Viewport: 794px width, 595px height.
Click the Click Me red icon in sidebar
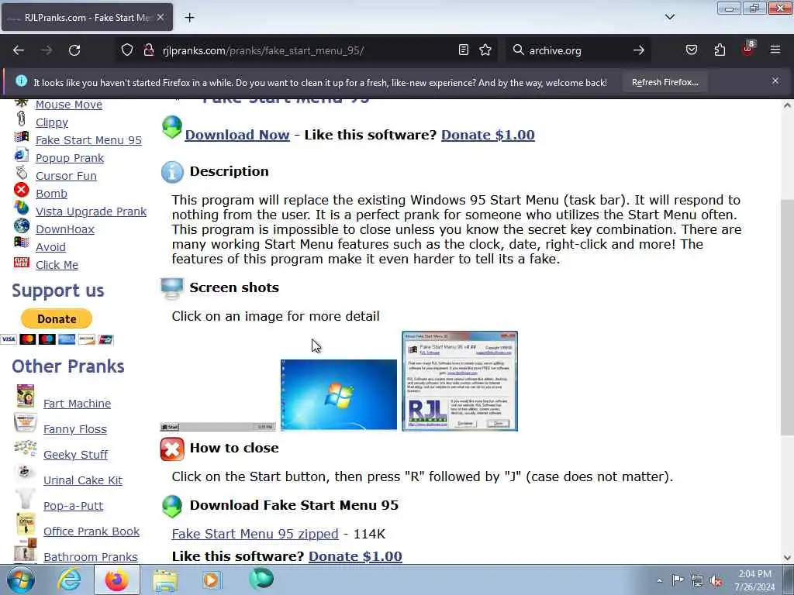[21, 262]
